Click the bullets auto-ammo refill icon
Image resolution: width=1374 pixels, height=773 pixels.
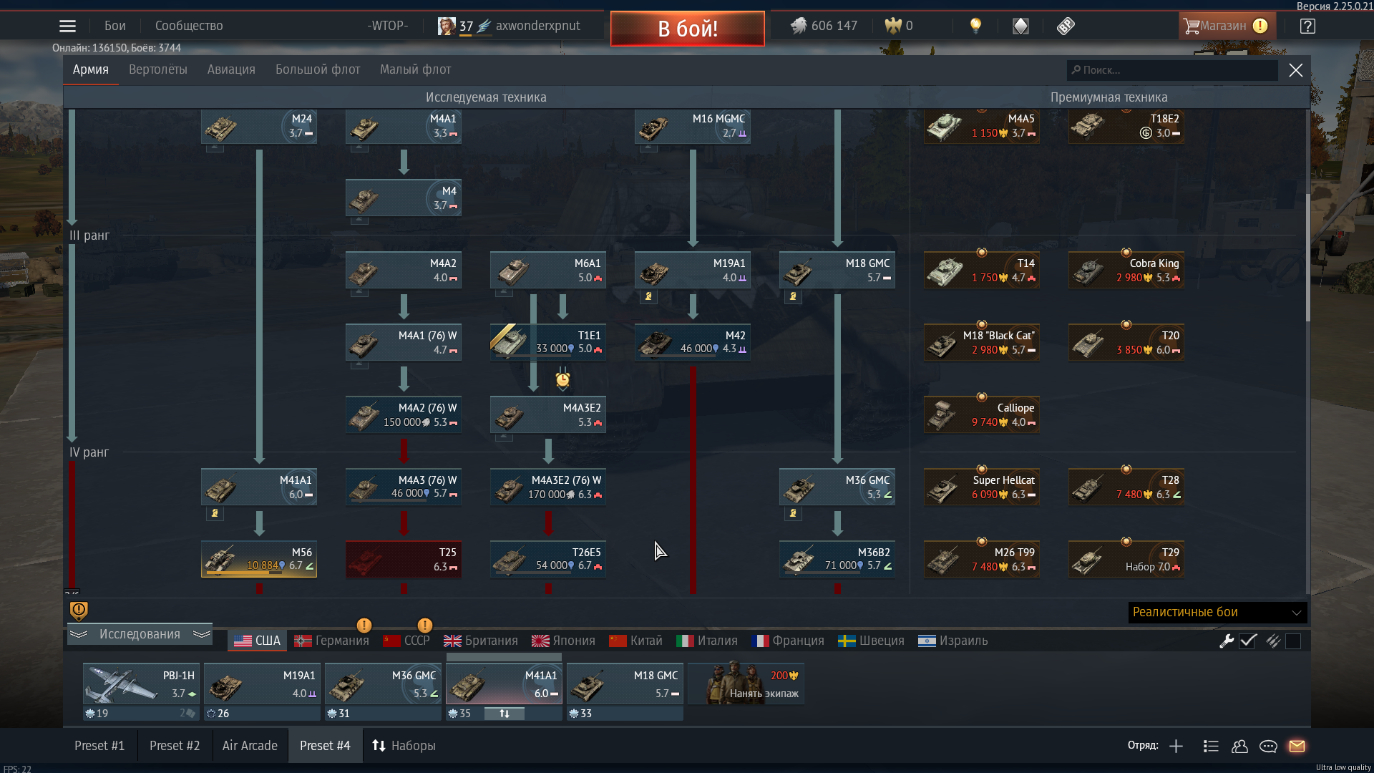[x=1272, y=641]
